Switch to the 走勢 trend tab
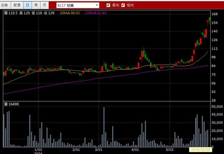Screen dimensions: 224x154 (x=5, y=5)
